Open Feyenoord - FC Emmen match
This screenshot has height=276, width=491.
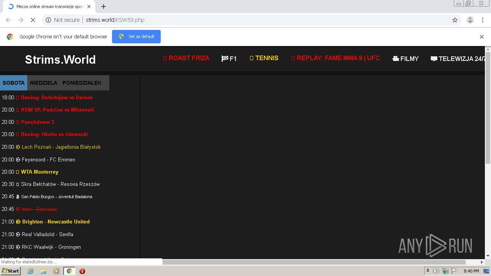pyautogui.click(x=48, y=159)
